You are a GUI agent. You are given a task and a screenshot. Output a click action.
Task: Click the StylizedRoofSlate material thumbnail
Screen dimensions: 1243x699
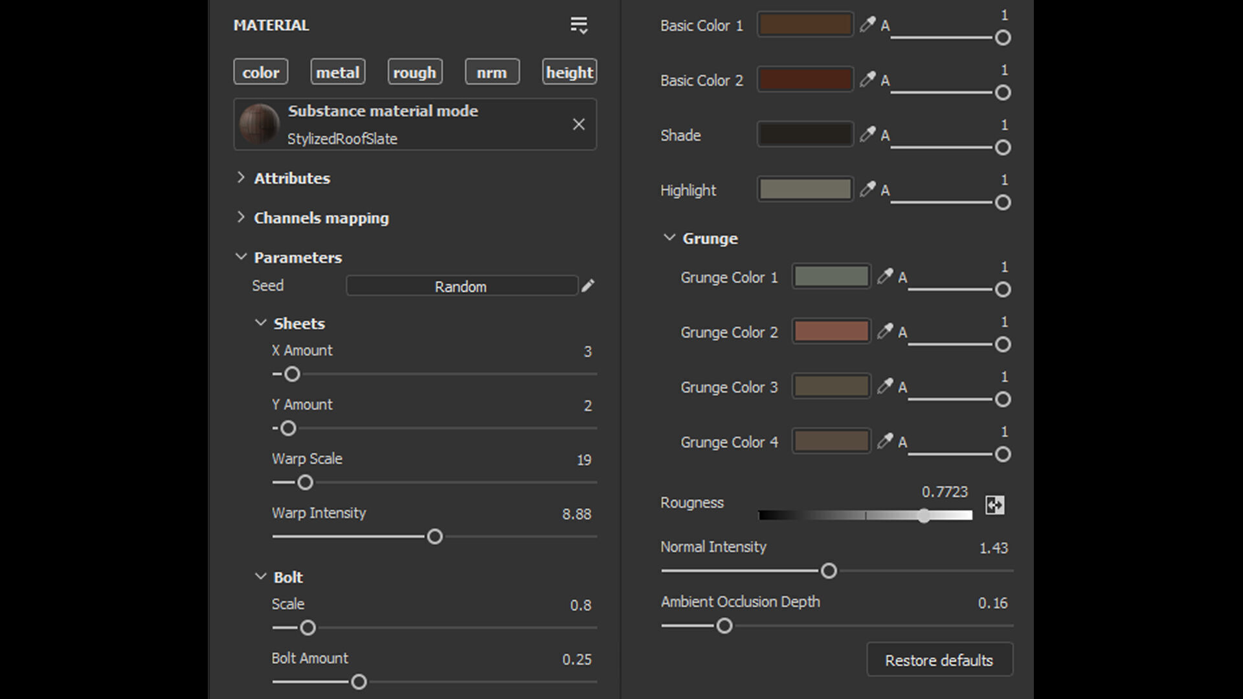(x=259, y=124)
